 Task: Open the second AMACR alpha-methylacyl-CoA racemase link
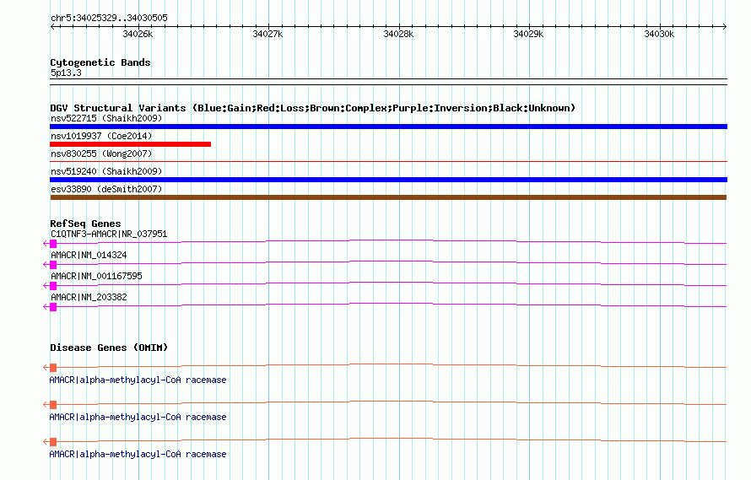[138, 418]
